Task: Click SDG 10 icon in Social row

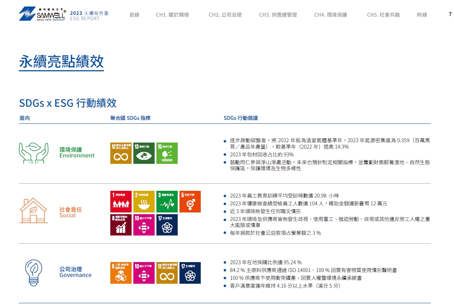Action: pyautogui.click(x=144, y=225)
